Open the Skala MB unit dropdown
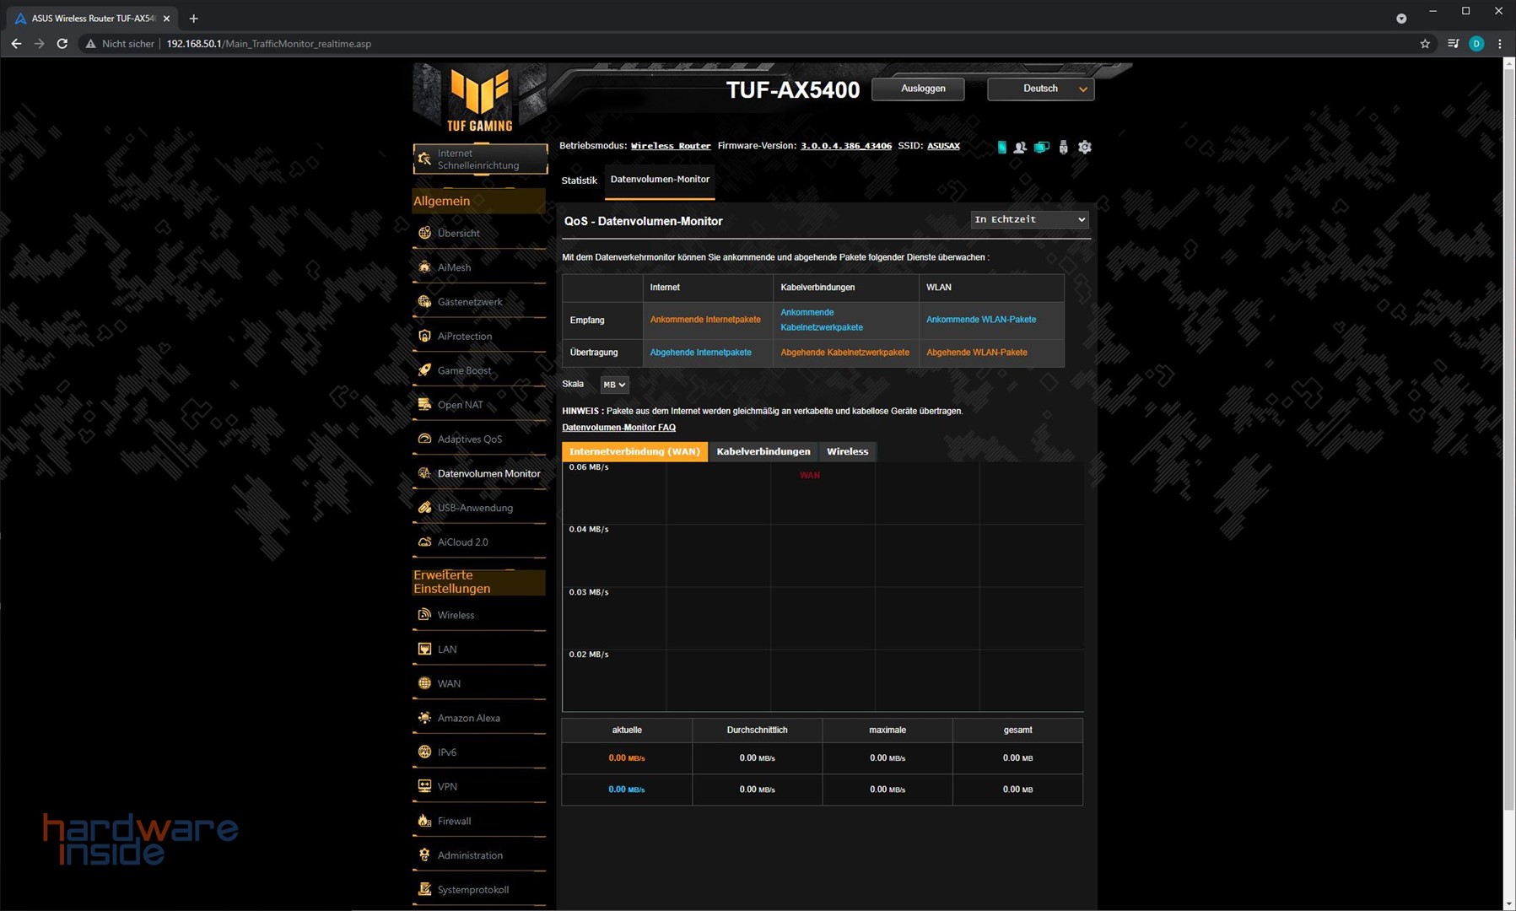The width and height of the screenshot is (1516, 911). (x=614, y=385)
